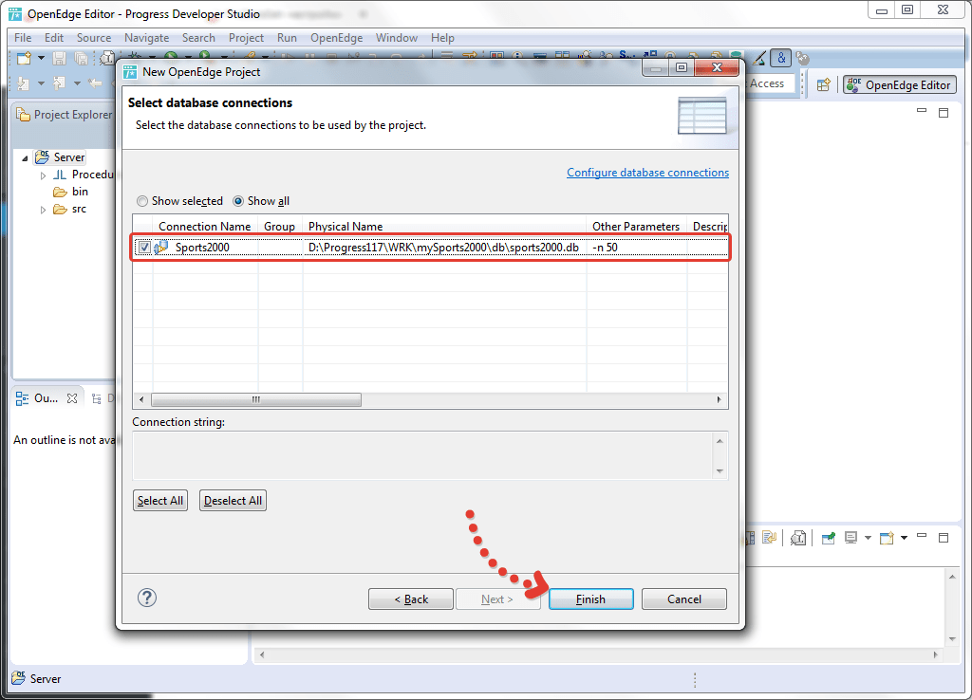This screenshot has width=972, height=700.
Task: Open the Source menu
Action: coord(94,38)
